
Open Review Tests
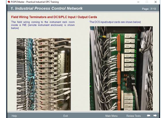(133, 116)
